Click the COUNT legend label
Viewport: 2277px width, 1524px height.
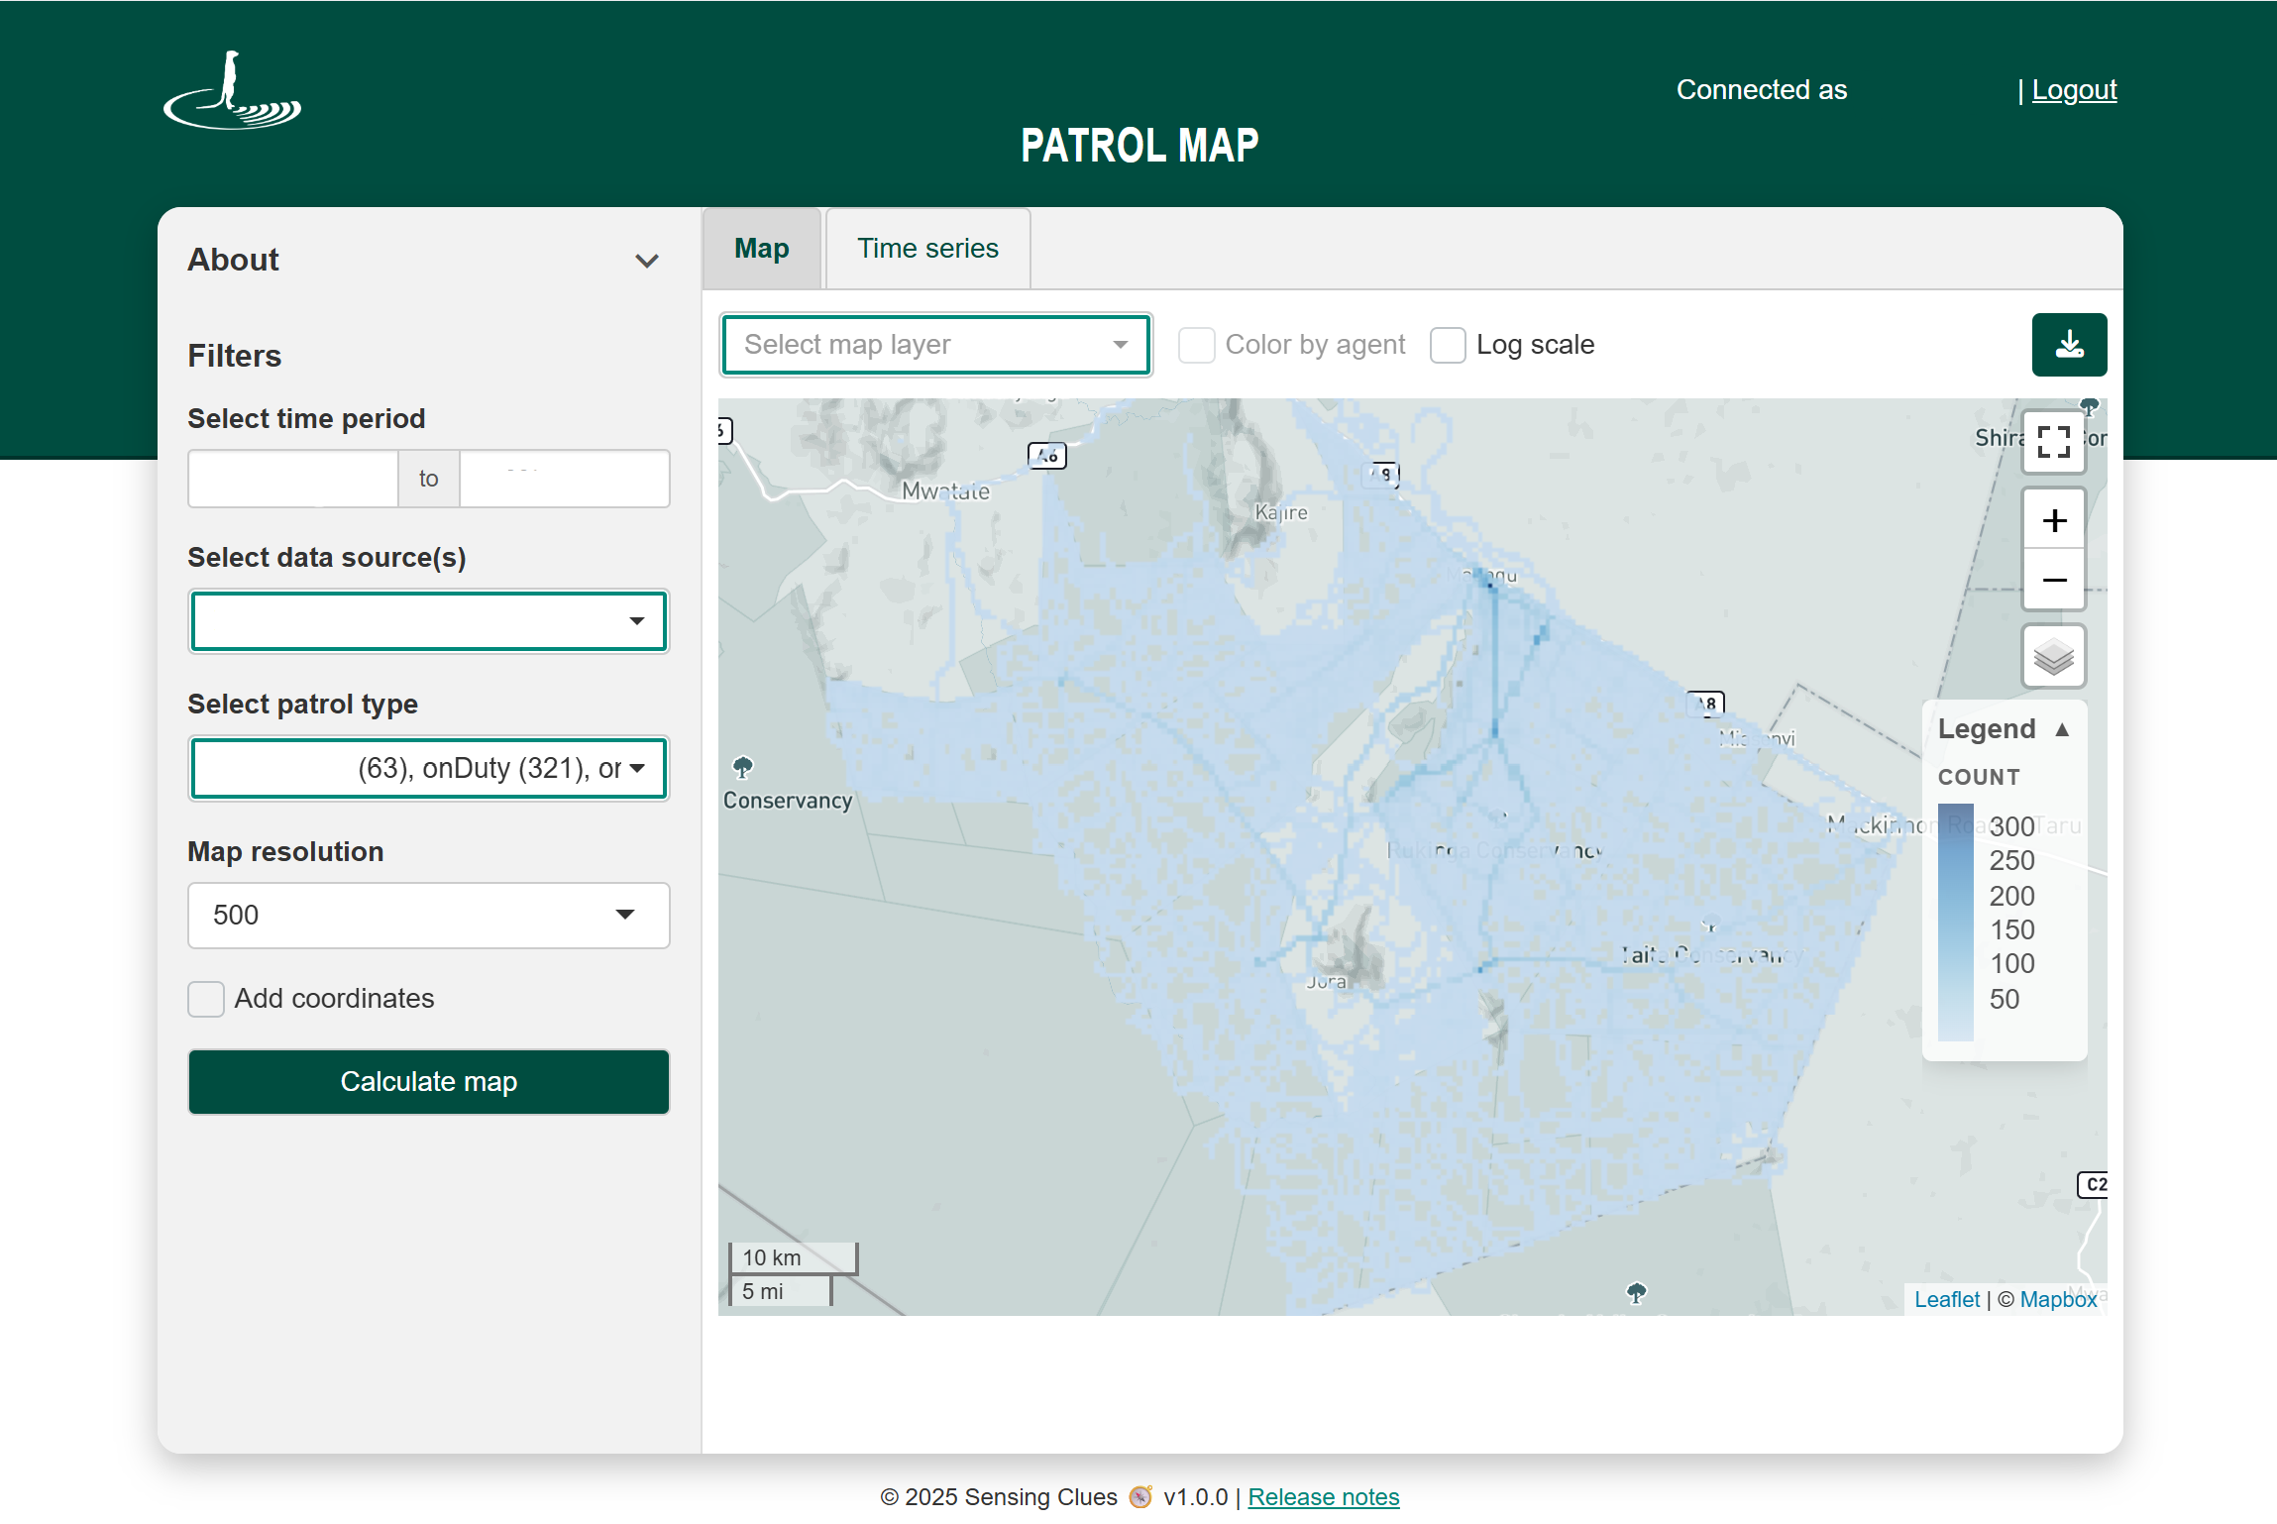pos(1979,777)
